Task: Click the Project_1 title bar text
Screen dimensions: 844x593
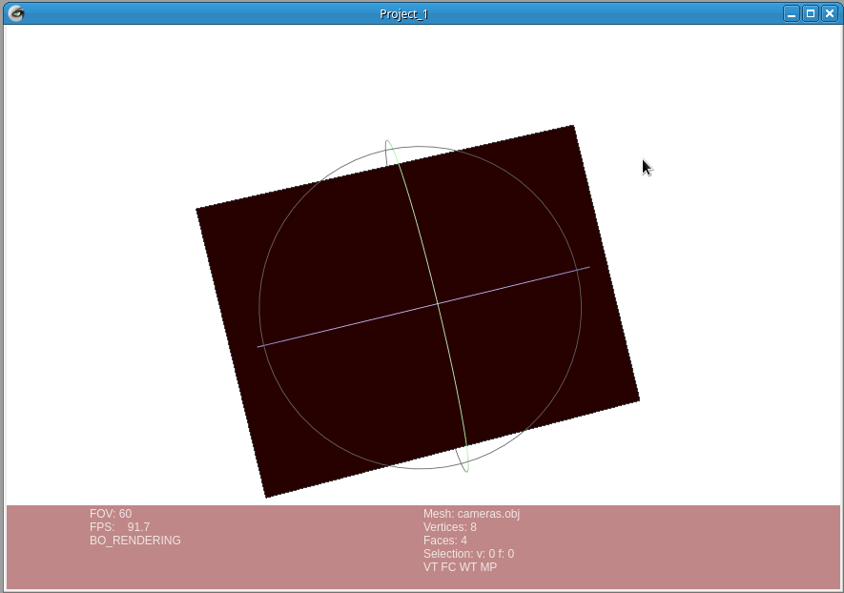Action: (404, 13)
